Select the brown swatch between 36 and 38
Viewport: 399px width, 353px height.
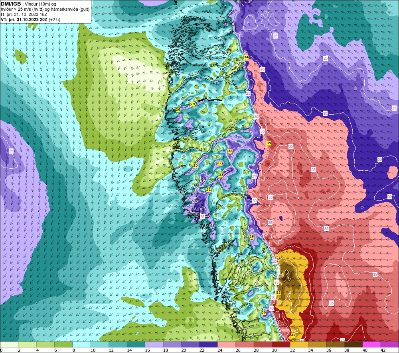point(336,344)
